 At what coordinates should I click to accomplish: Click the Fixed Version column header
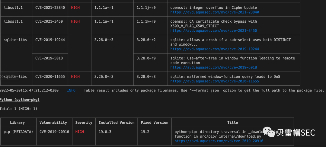(155, 123)
